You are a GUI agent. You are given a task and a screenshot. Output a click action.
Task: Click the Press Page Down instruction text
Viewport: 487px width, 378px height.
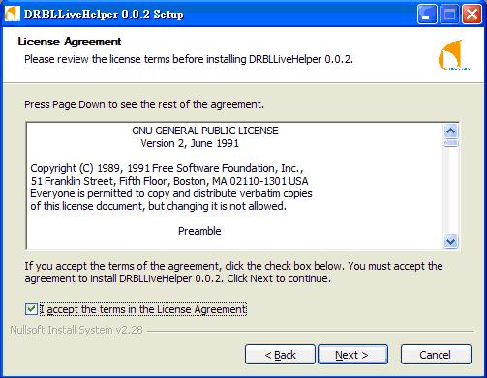coord(144,104)
